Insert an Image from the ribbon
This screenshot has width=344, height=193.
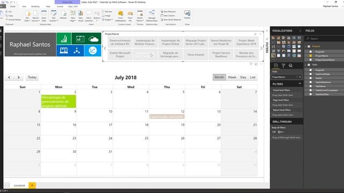point(106,16)
